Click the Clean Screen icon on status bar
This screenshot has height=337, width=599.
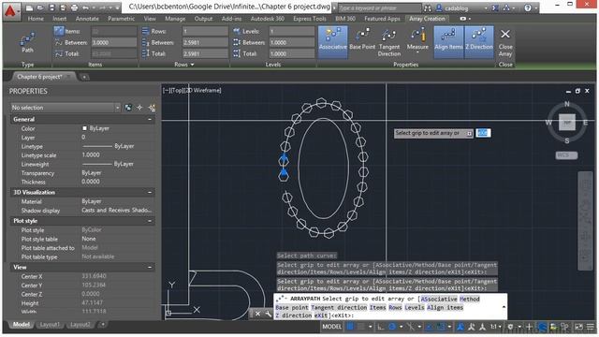(579, 327)
